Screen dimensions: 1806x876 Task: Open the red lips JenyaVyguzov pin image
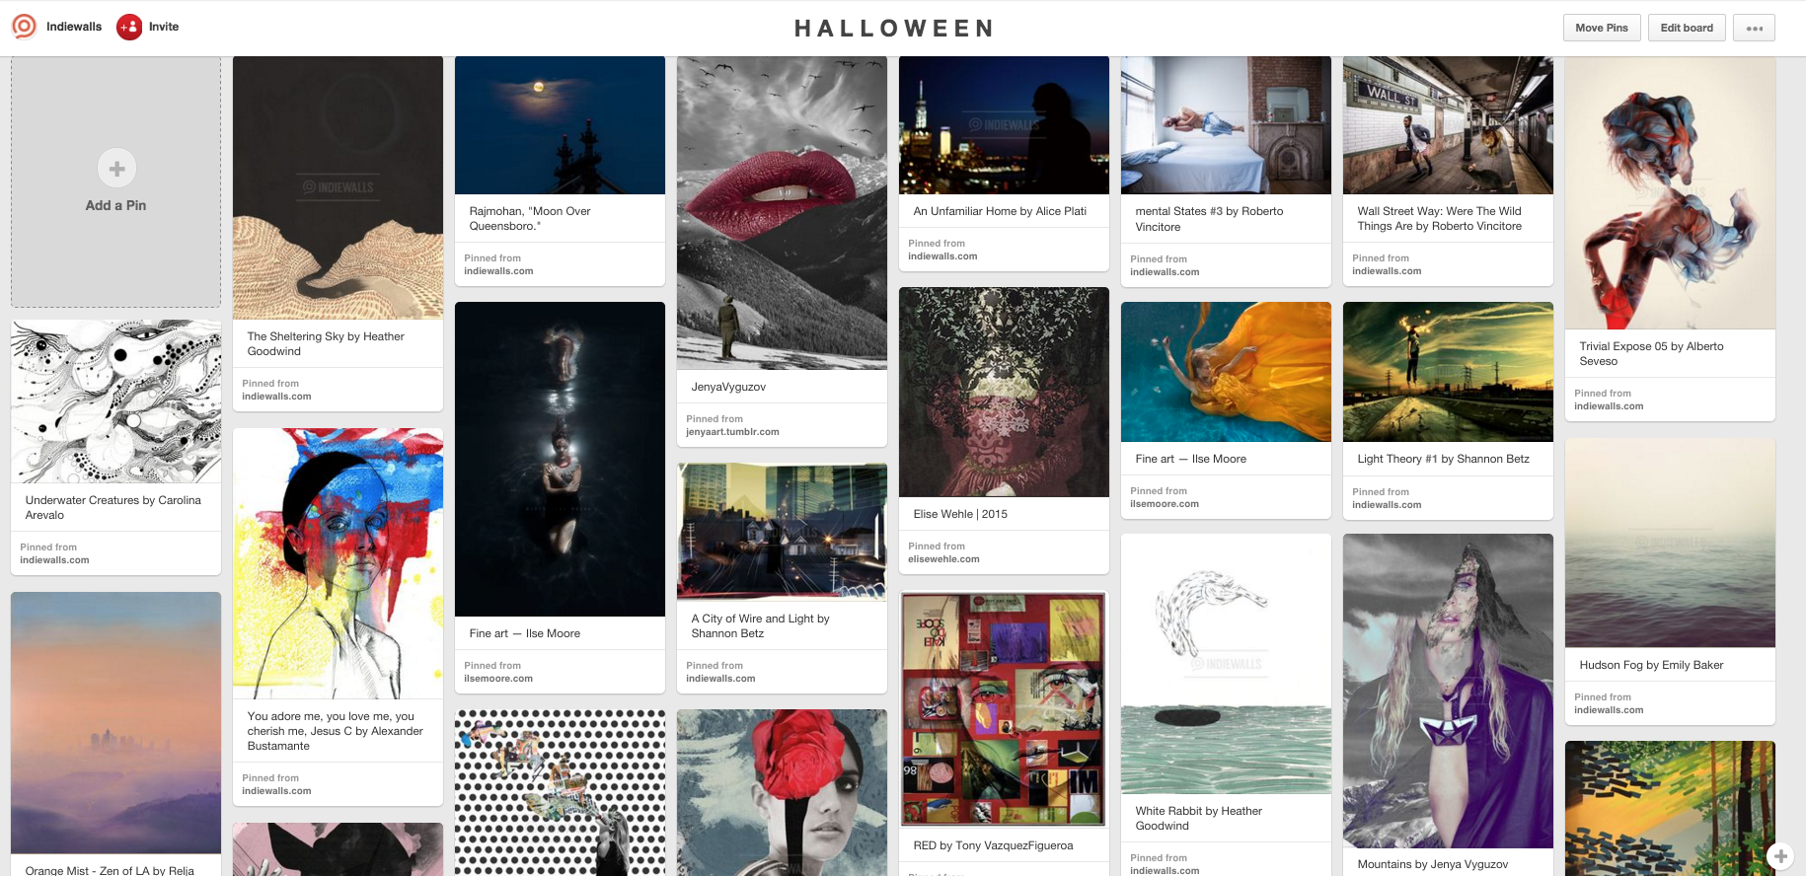[782, 213]
